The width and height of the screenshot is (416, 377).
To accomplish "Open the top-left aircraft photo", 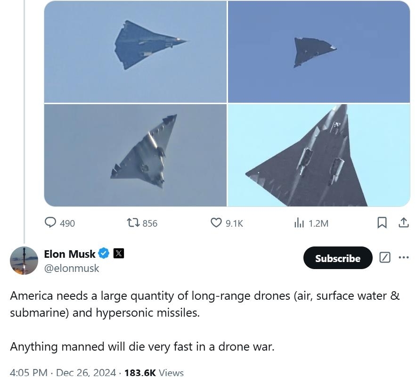I will coord(136,51).
